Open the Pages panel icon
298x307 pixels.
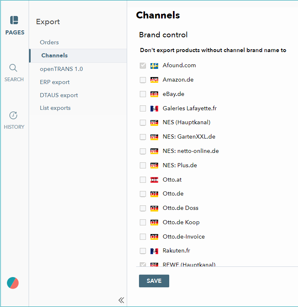14,20
